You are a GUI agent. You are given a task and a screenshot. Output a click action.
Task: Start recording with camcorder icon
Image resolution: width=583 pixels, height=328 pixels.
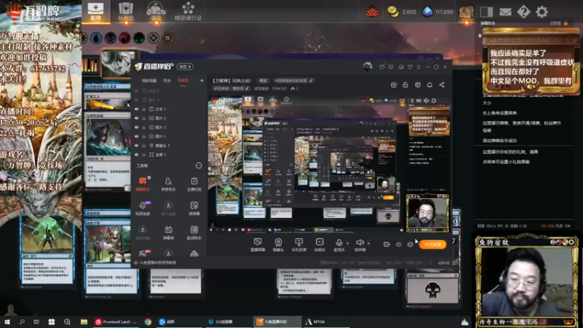click(387, 244)
